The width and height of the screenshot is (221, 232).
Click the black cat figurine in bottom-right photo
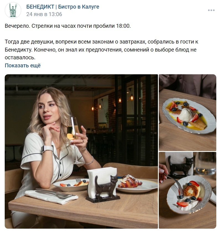coord(181,166)
